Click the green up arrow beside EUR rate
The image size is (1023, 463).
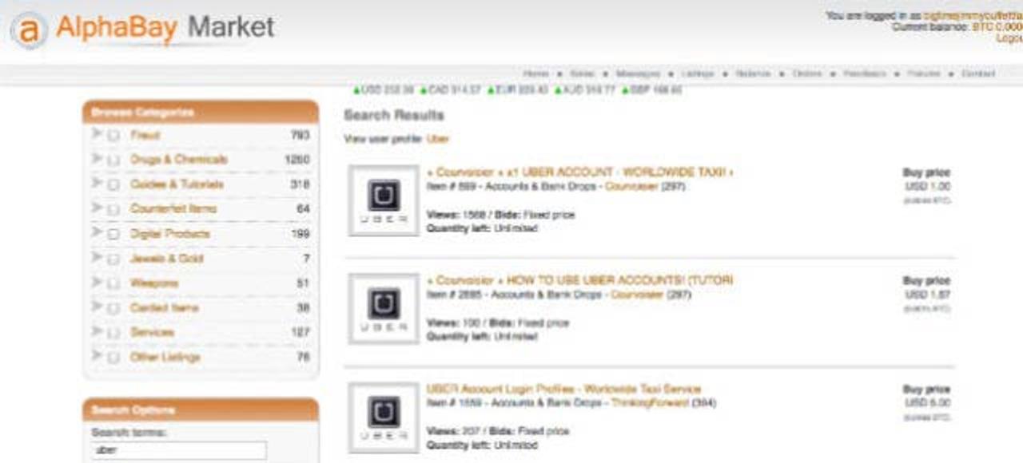pyautogui.click(x=491, y=89)
